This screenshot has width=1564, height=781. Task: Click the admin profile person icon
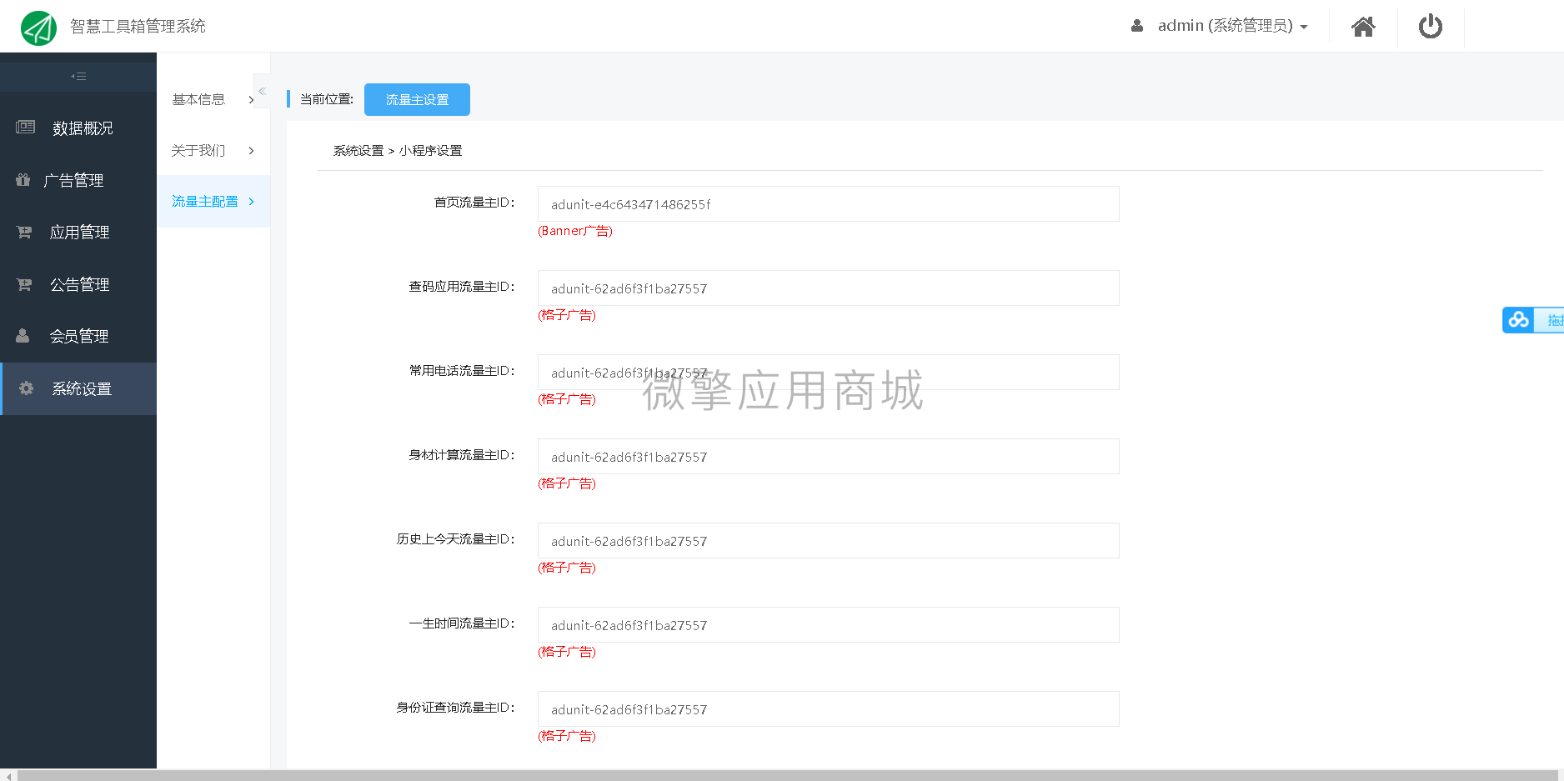[1137, 26]
